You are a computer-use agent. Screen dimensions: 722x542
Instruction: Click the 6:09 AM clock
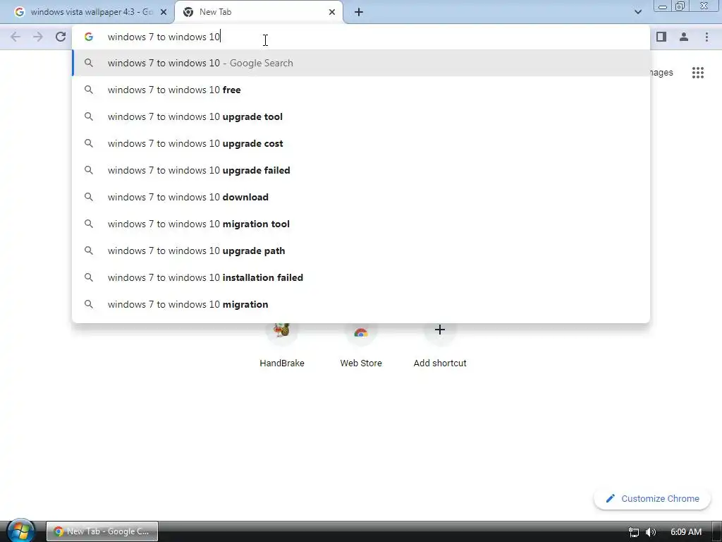pyautogui.click(x=686, y=532)
